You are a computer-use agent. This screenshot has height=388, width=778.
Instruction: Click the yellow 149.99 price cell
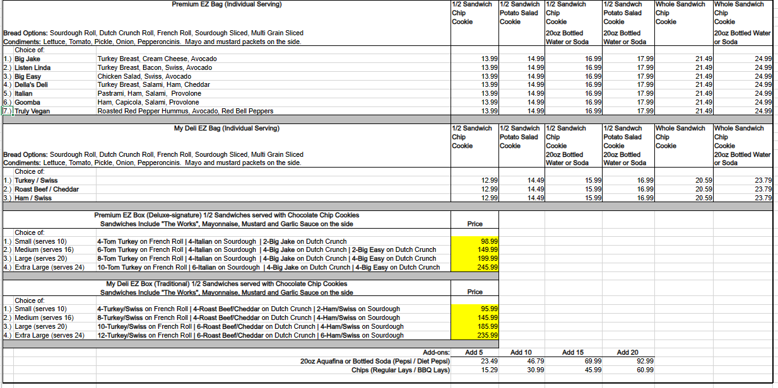tap(474, 249)
